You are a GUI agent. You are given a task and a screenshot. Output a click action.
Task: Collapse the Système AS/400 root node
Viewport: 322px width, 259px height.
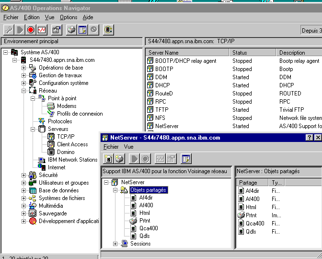[6, 52]
